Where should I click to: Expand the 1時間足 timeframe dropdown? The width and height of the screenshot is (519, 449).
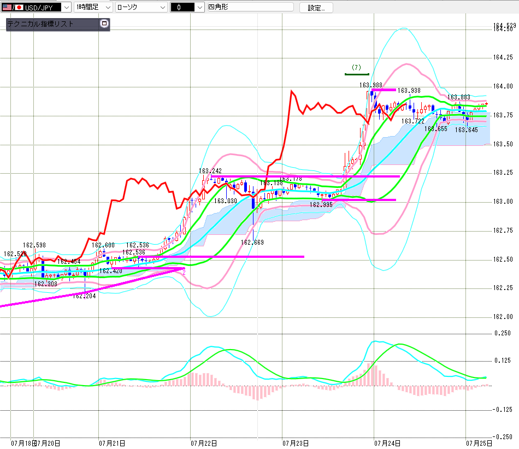tap(108, 7)
